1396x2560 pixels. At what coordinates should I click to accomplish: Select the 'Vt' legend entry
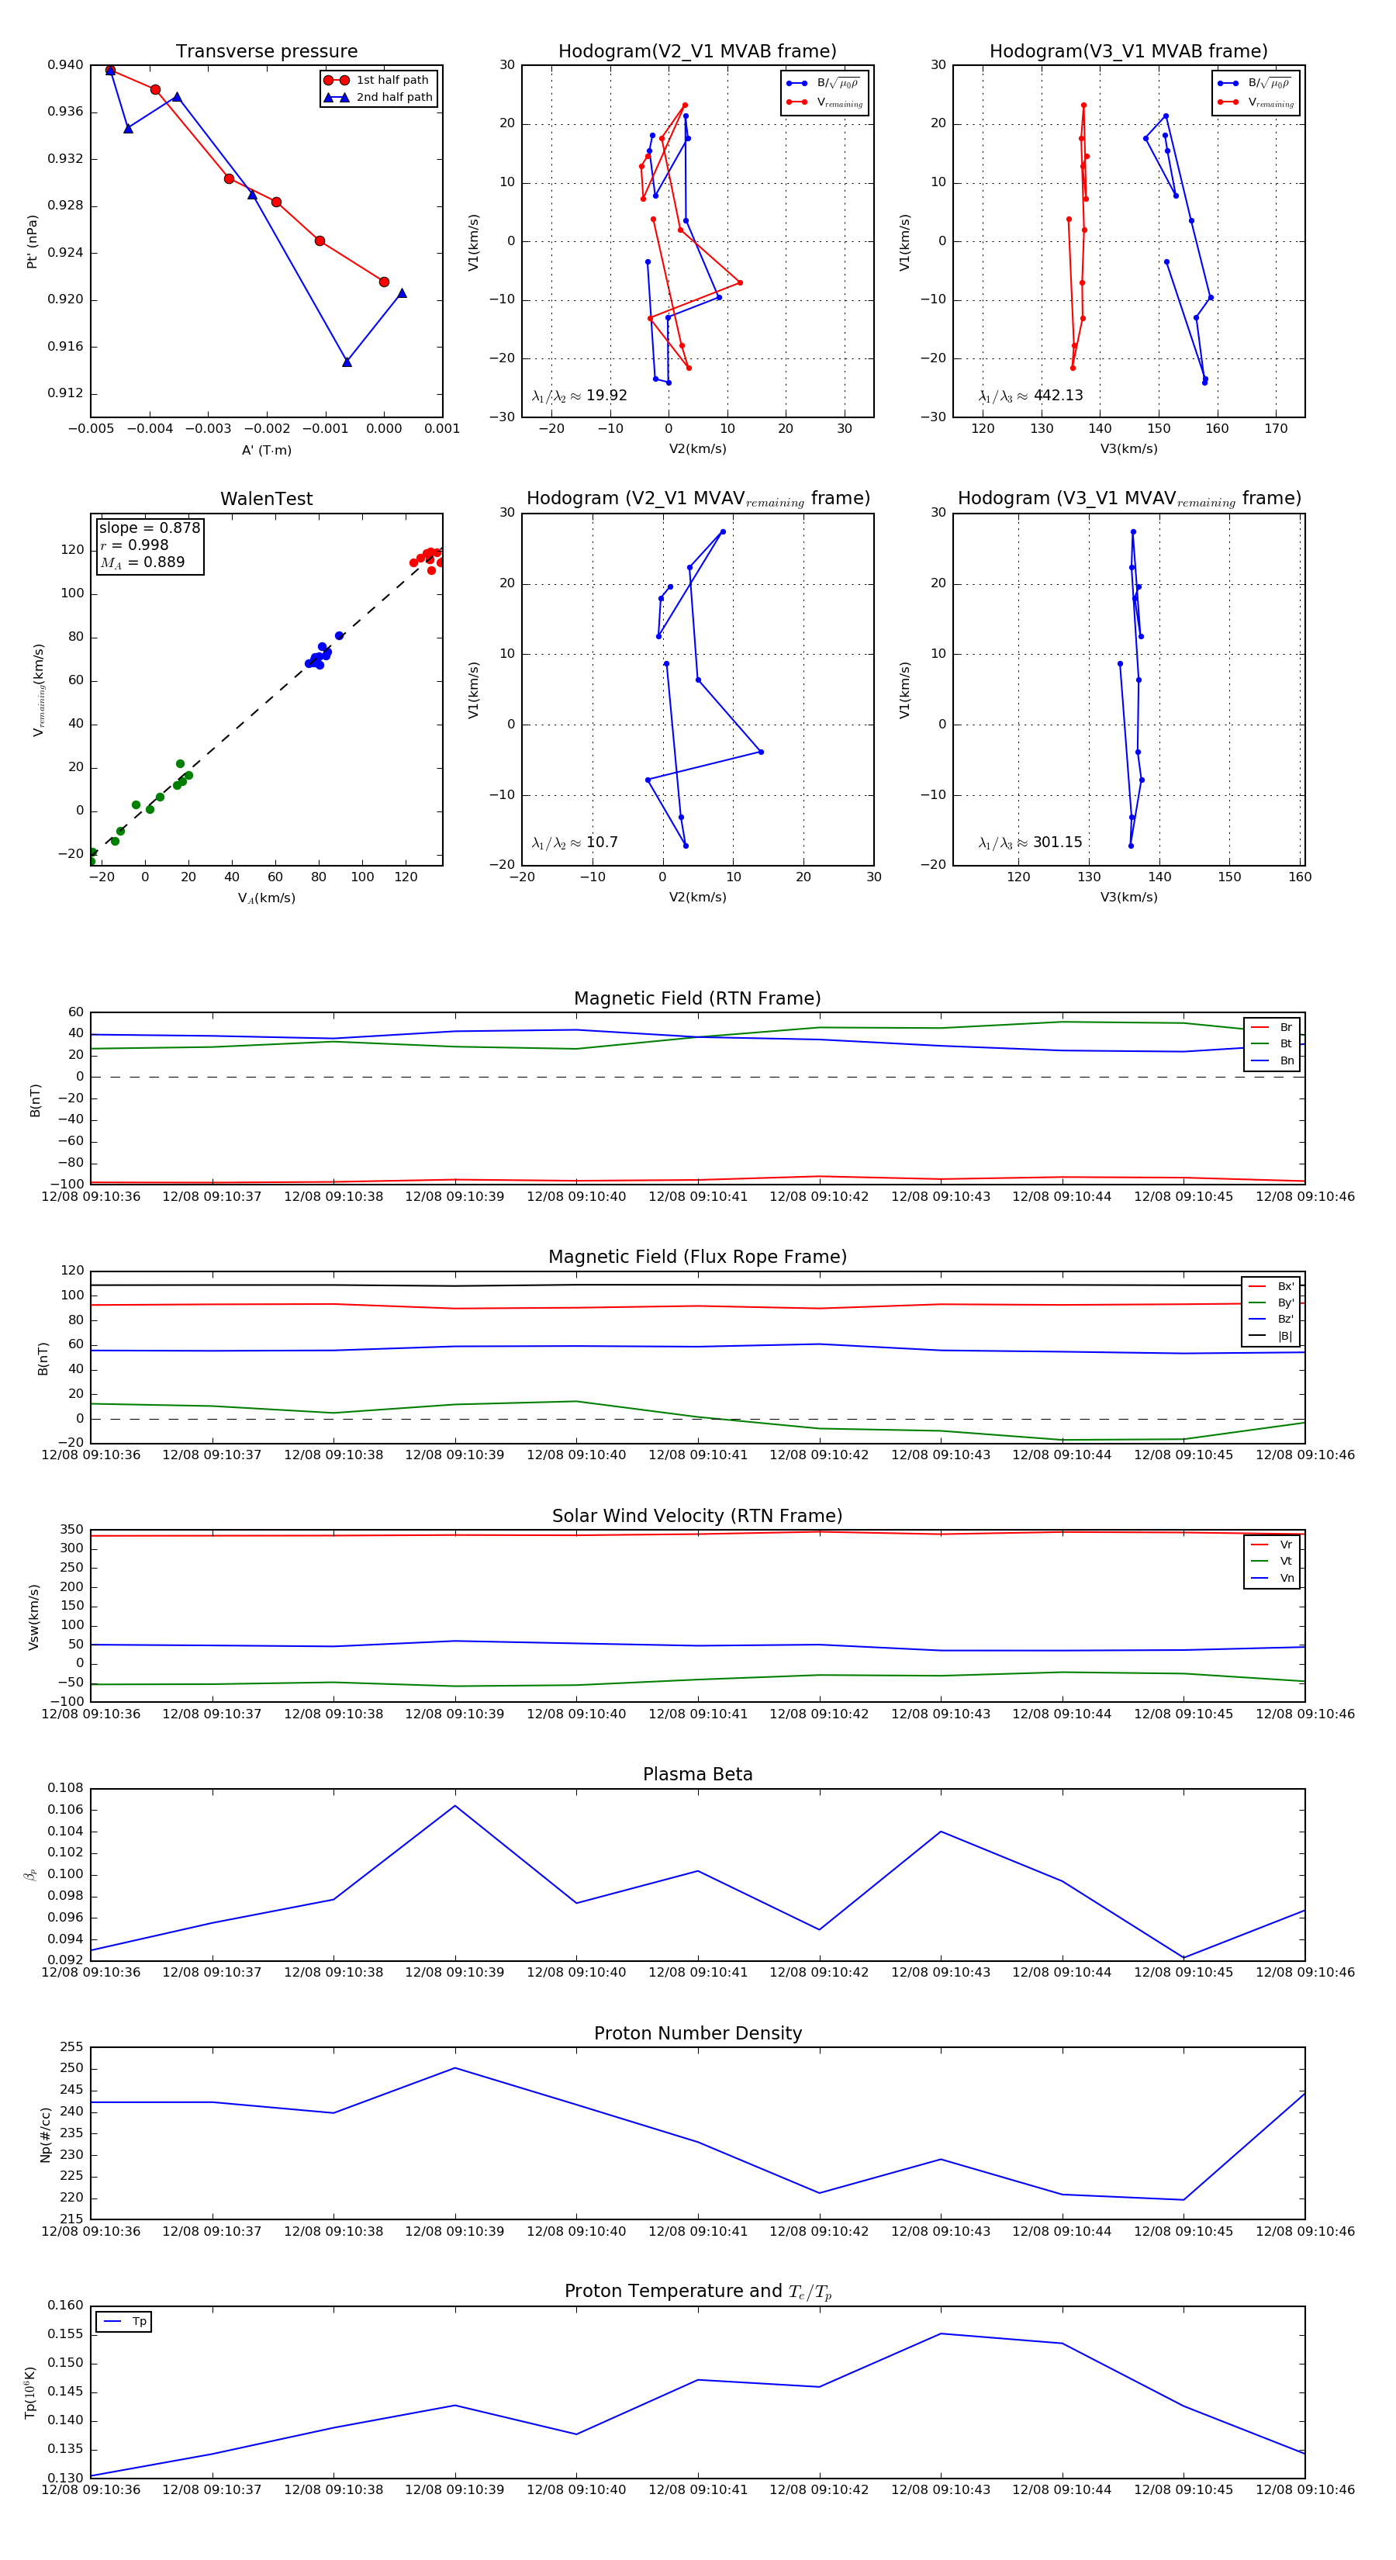(1272, 1562)
